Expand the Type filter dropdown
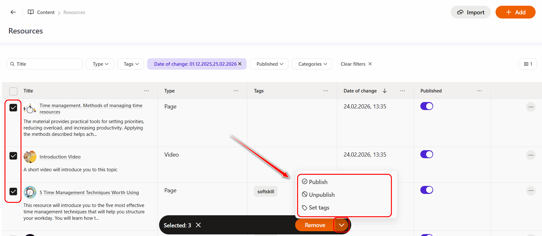Viewport: 542px width, 236px height. [100, 64]
